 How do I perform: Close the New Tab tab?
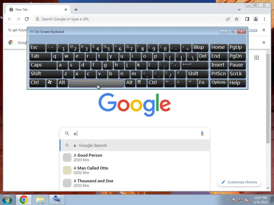(66, 10)
